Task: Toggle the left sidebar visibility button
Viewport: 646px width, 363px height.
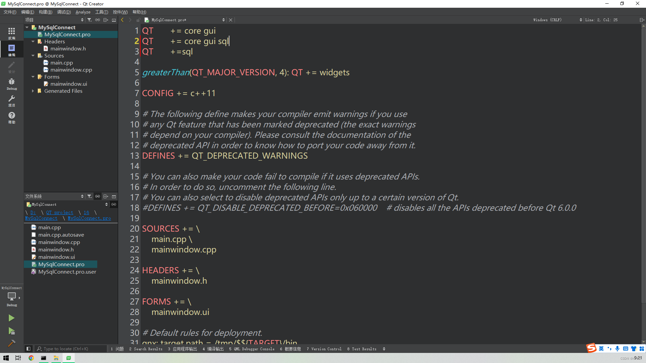Action: [x=29, y=349]
